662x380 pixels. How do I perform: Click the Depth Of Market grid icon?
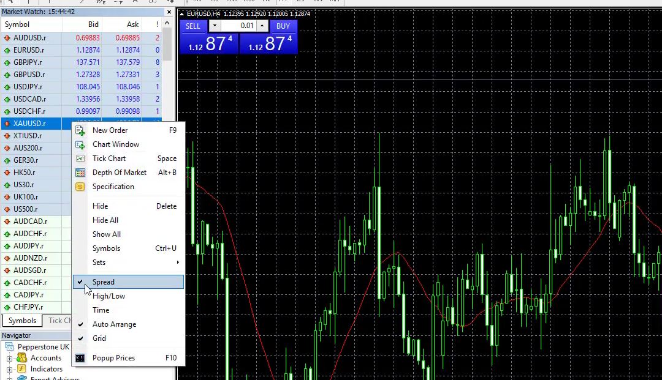(x=80, y=173)
